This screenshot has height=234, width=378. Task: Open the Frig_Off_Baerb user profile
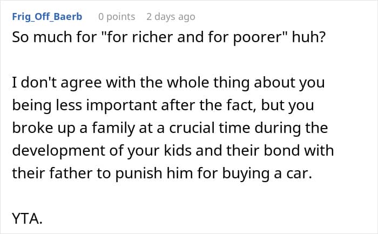[x=47, y=17]
